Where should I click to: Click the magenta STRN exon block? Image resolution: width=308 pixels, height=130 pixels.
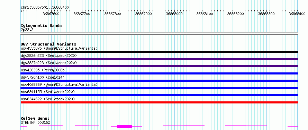(x=125, y=127)
